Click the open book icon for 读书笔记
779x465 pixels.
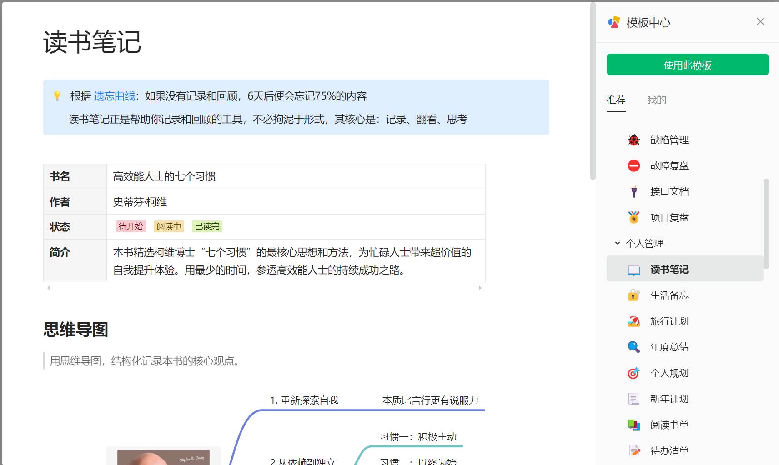[634, 270]
